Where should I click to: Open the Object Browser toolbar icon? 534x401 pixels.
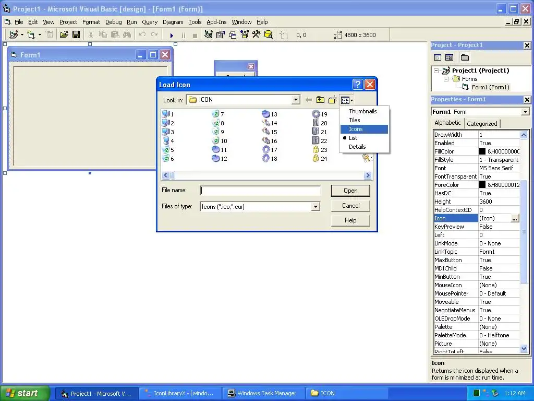click(x=244, y=35)
